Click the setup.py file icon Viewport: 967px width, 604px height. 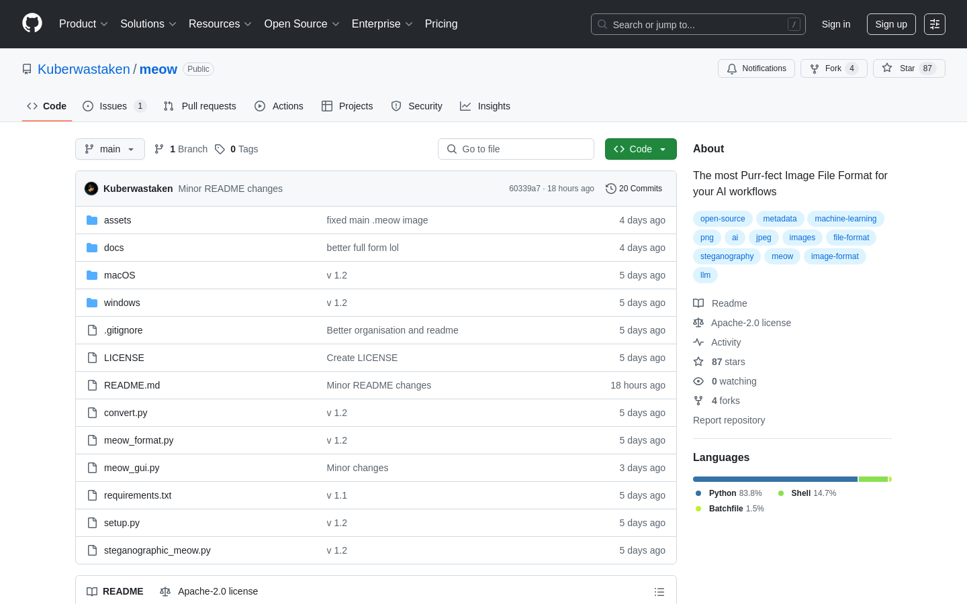[x=92, y=523]
